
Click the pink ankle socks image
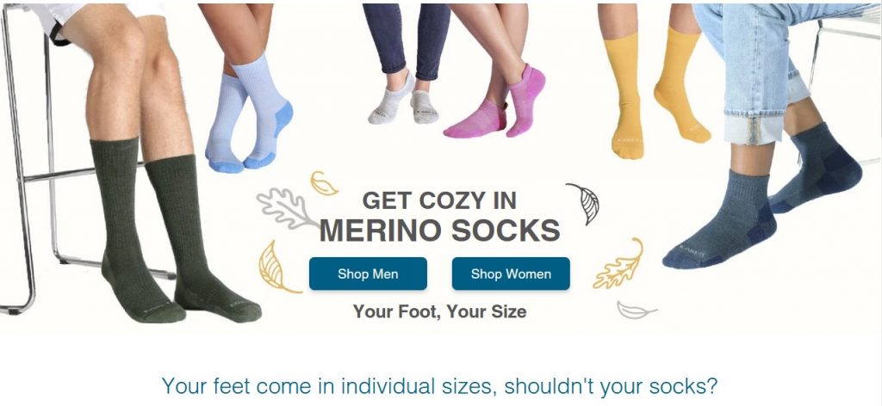tap(495, 104)
